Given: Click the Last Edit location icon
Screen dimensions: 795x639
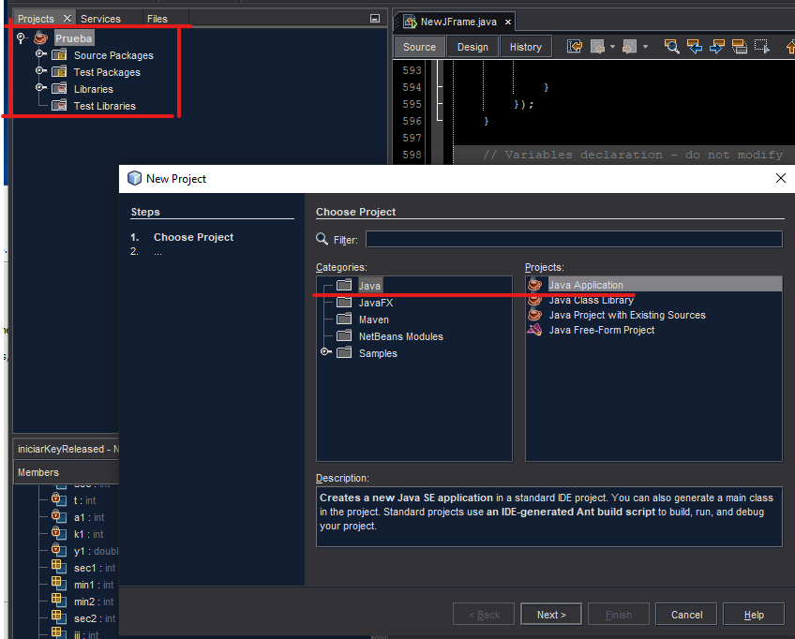Looking at the screenshot, I should click(575, 47).
